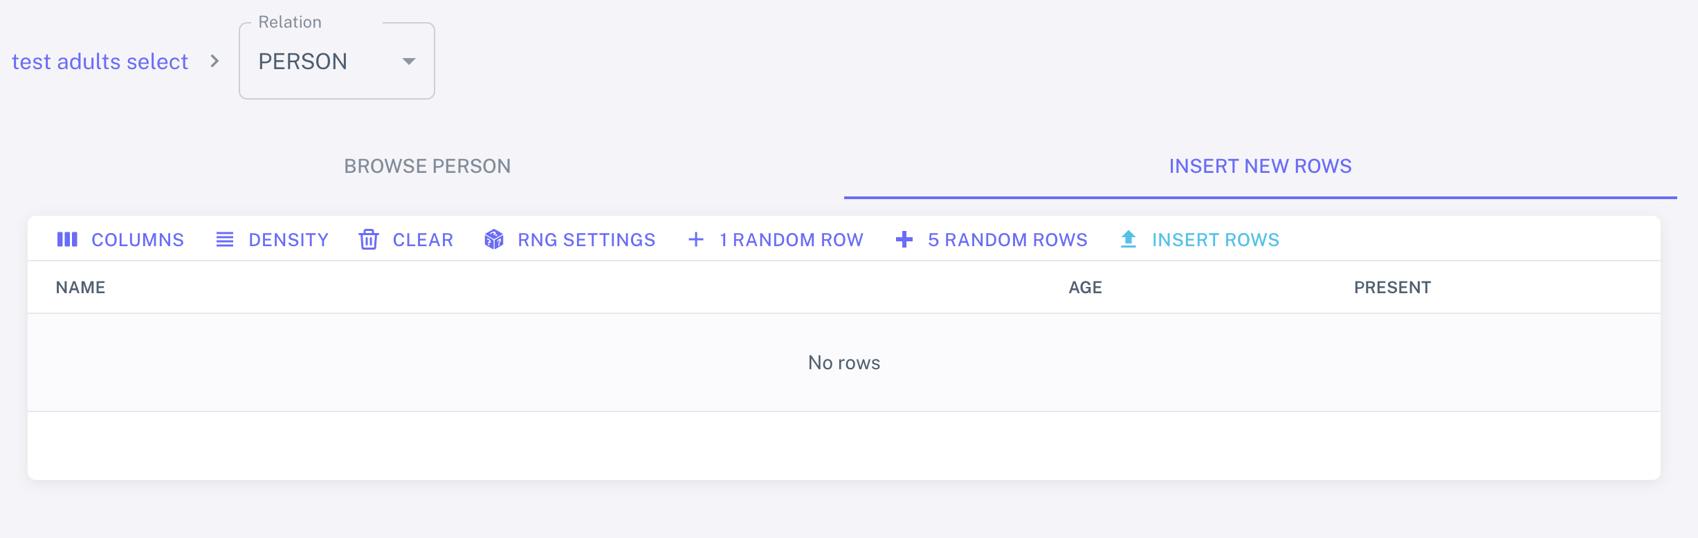Click the bold plus icon for 5 random rows
The width and height of the screenshot is (1698, 538).
tap(904, 239)
